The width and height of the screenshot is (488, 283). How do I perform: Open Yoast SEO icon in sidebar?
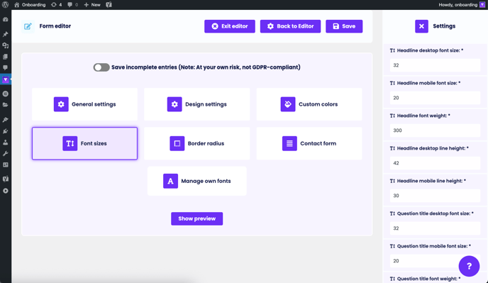click(x=5, y=179)
